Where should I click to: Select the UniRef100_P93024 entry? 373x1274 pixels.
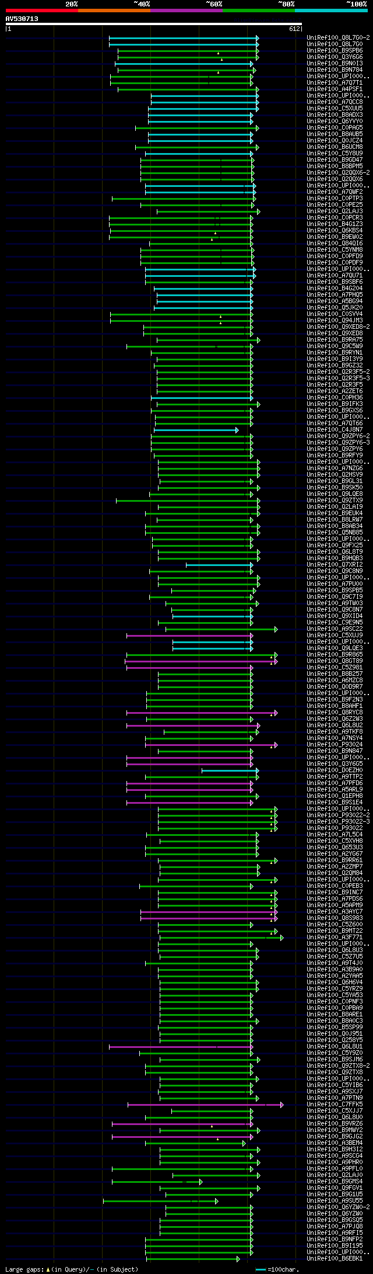coord(335,744)
